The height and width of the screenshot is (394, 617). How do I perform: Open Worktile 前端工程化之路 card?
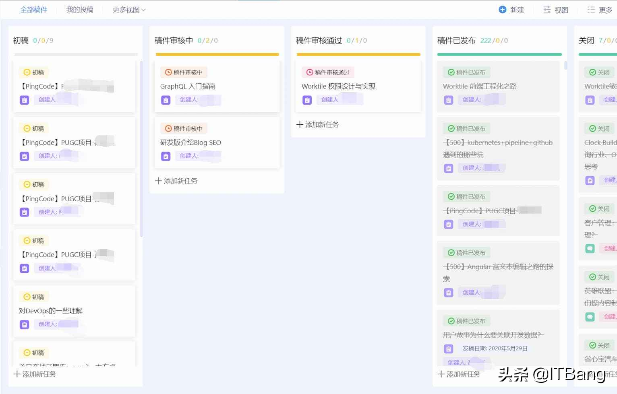(x=498, y=87)
